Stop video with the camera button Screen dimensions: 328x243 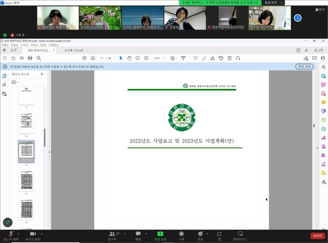[x=33, y=236]
